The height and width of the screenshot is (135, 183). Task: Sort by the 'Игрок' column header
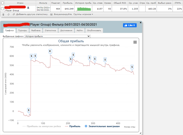[20, 3]
